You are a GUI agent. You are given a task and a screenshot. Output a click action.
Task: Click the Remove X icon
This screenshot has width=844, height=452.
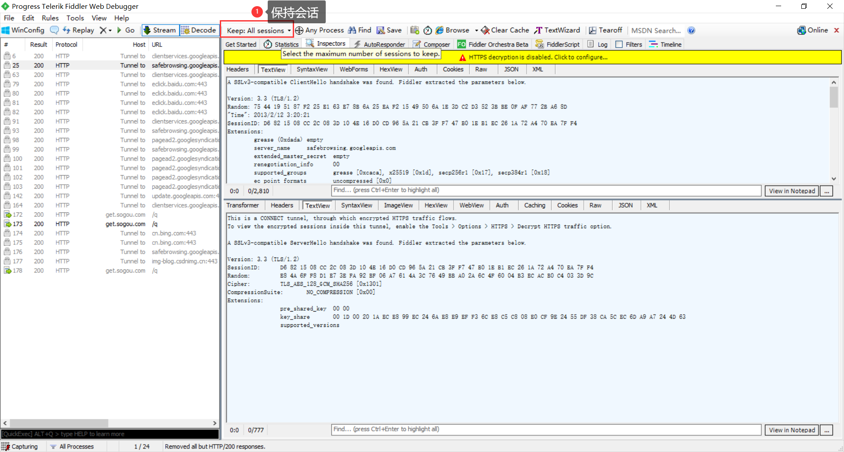(103, 30)
